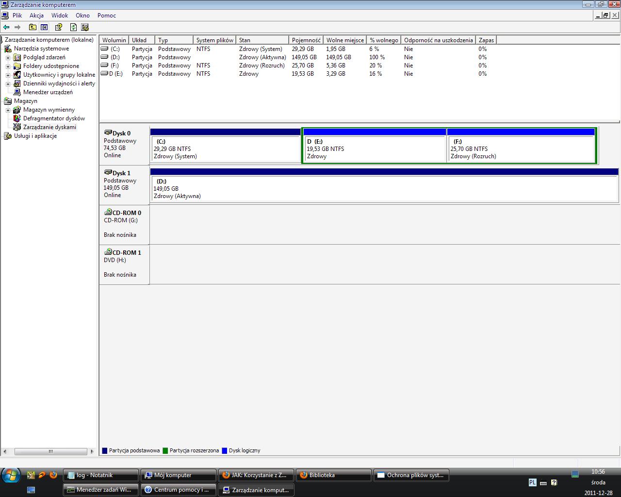The height and width of the screenshot is (497, 621).
Task: Click the tree pane horizontal scrollbar thumb
Action: (50, 451)
